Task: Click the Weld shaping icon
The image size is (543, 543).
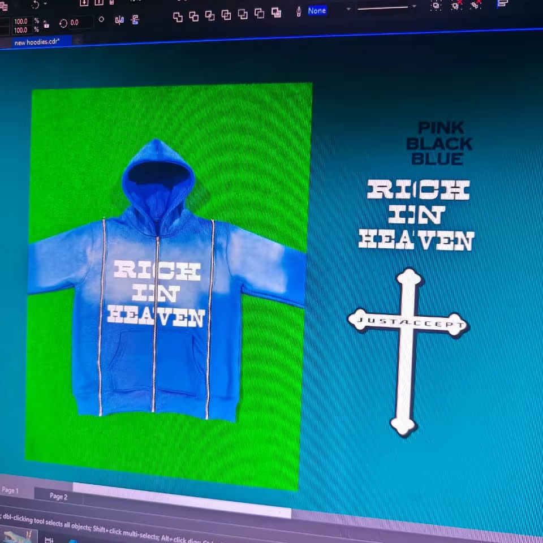Action: coord(178,17)
